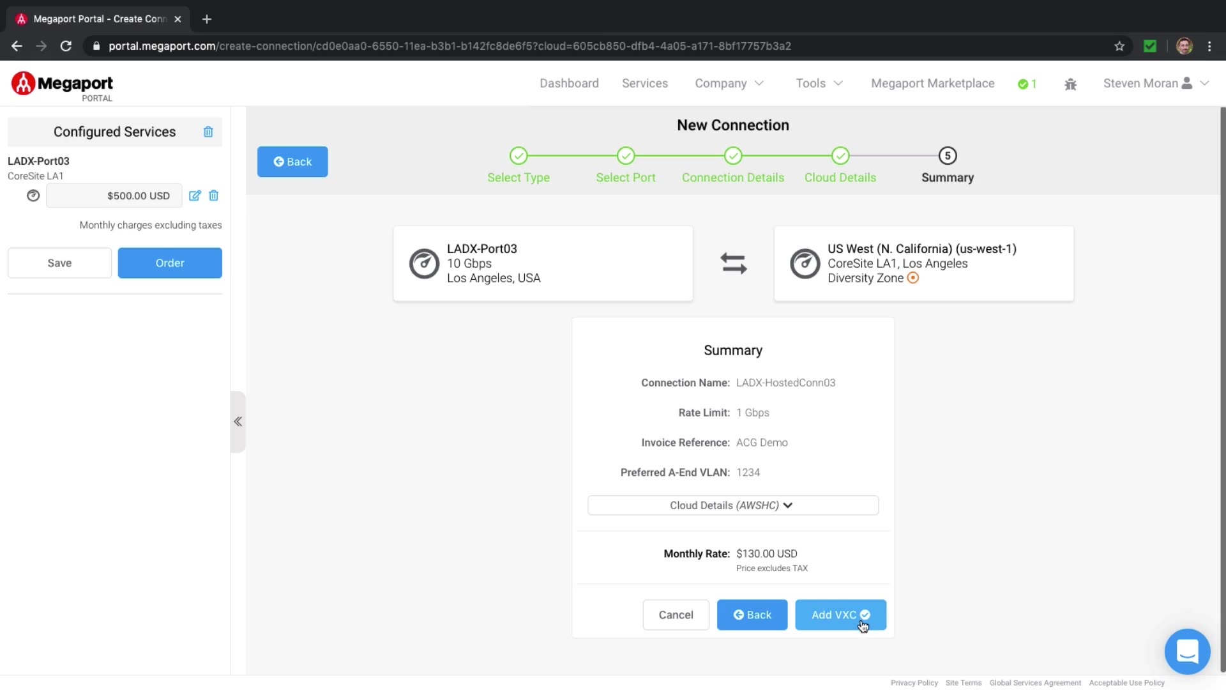Image resolution: width=1226 pixels, height=690 pixels.
Task: Return to the Cloud Details step circle
Action: coord(840,156)
